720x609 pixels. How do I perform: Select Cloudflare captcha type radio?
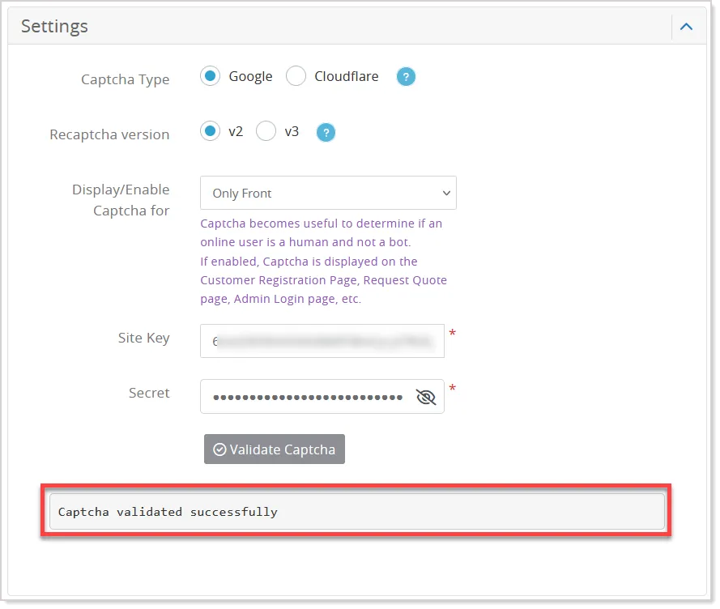pyautogui.click(x=296, y=76)
